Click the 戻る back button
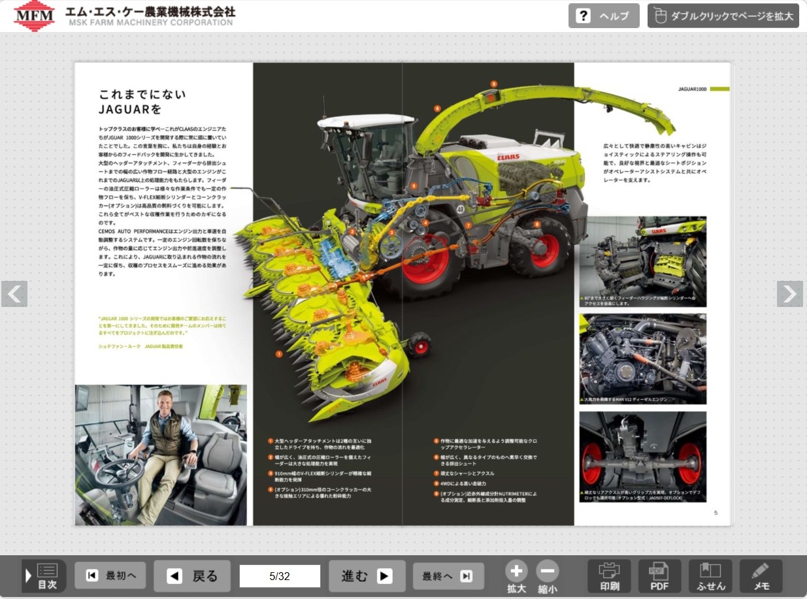Viewport: 807px width, 599px height. [192, 576]
